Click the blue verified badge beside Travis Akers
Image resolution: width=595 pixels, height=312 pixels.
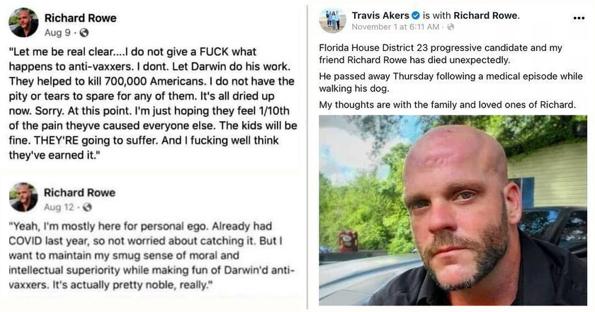[x=416, y=15]
